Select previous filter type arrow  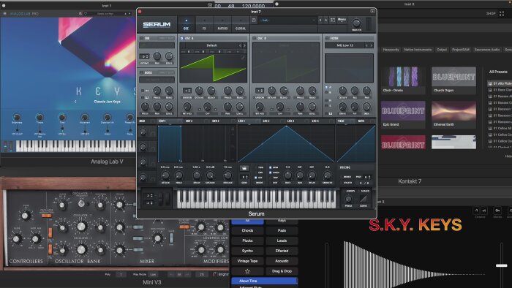point(366,45)
